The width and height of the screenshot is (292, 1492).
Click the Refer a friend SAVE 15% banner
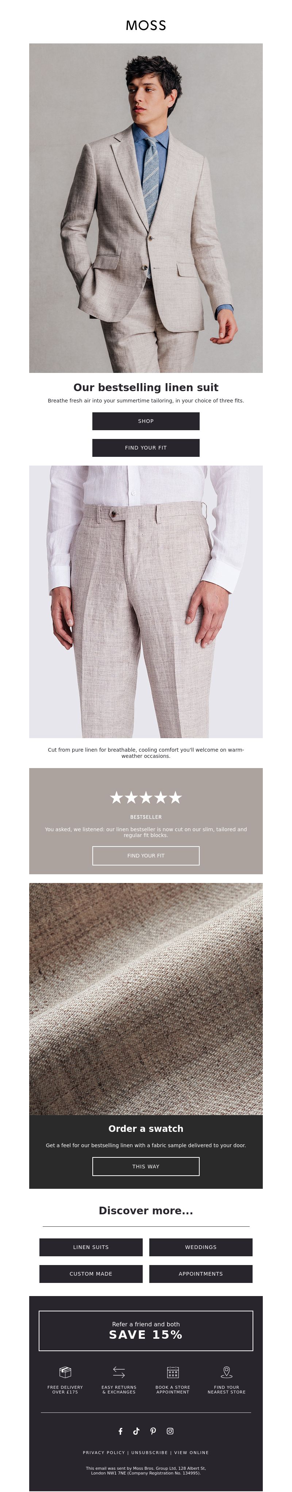[x=146, y=1331]
